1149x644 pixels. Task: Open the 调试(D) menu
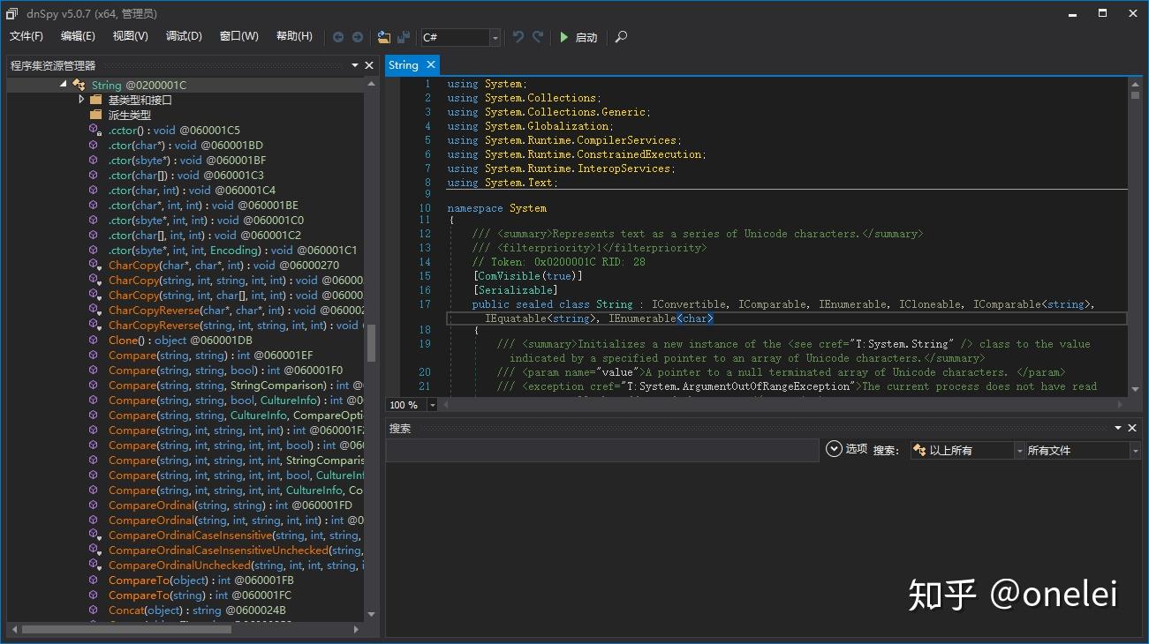pyautogui.click(x=184, y=36)
